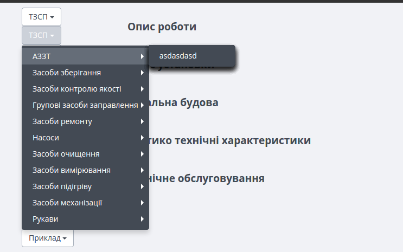
Task: Choose asdasdasd submenu entry
Action: point(177,56)
